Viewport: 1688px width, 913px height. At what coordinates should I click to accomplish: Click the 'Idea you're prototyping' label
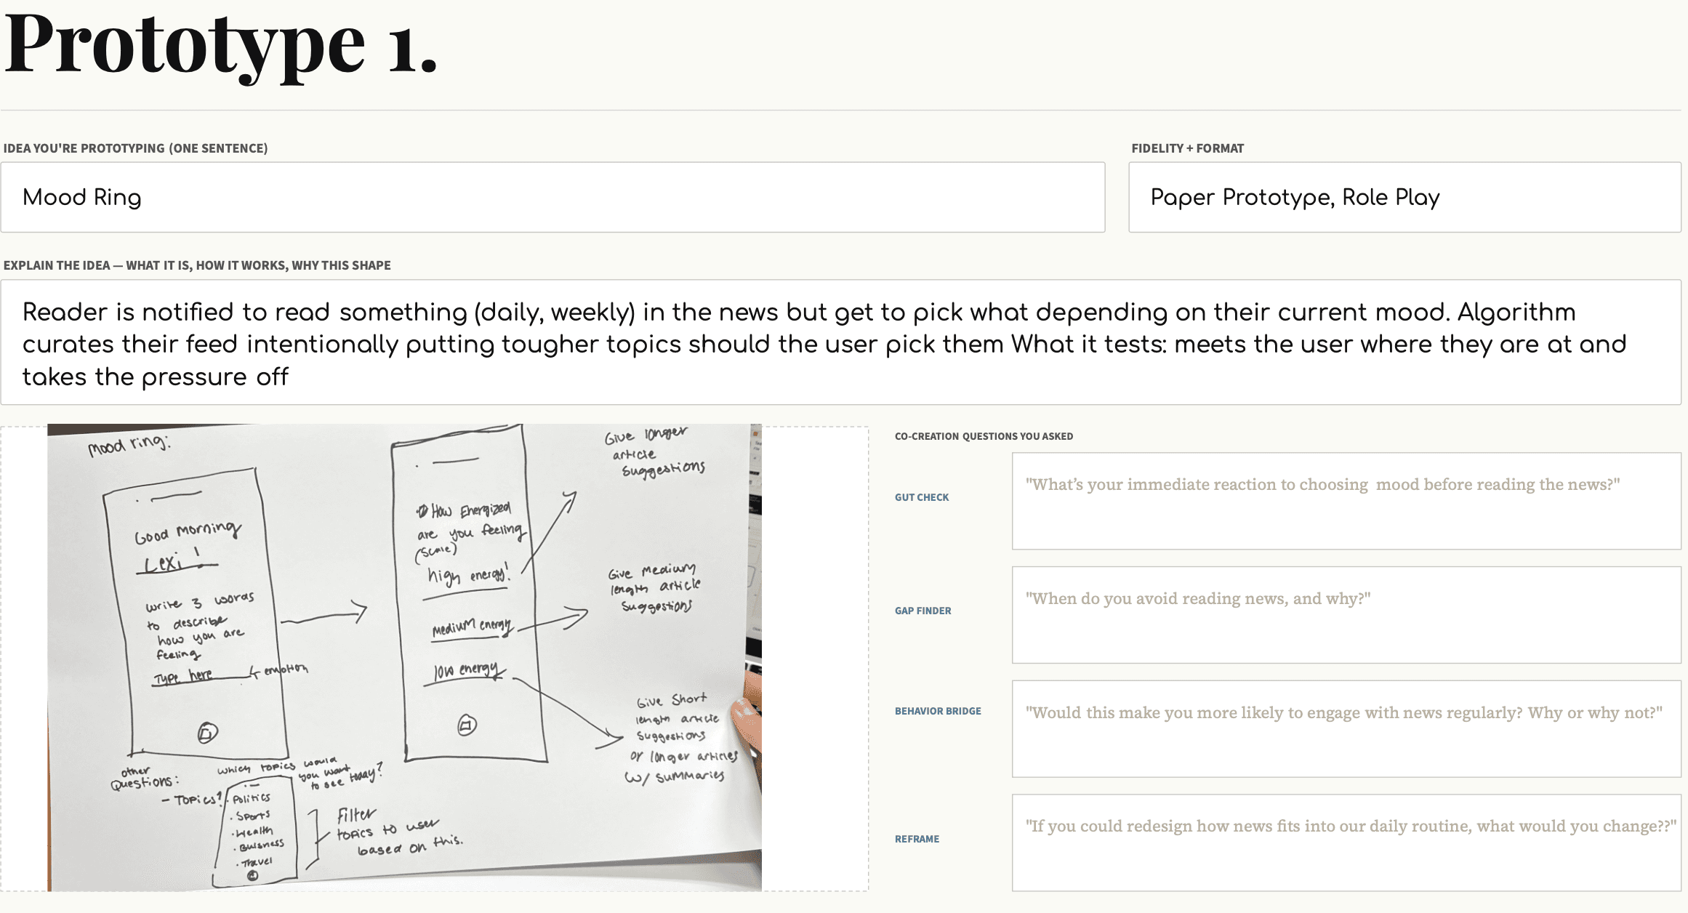coord(135,148)
